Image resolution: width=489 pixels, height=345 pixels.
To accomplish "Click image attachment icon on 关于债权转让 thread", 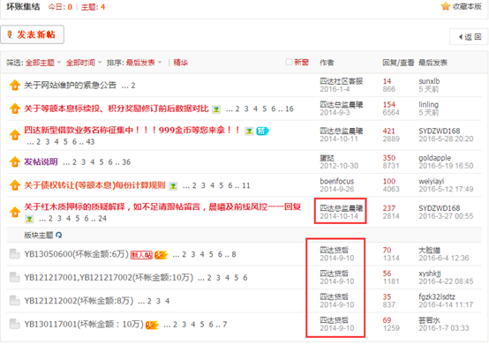I will 173,186.
